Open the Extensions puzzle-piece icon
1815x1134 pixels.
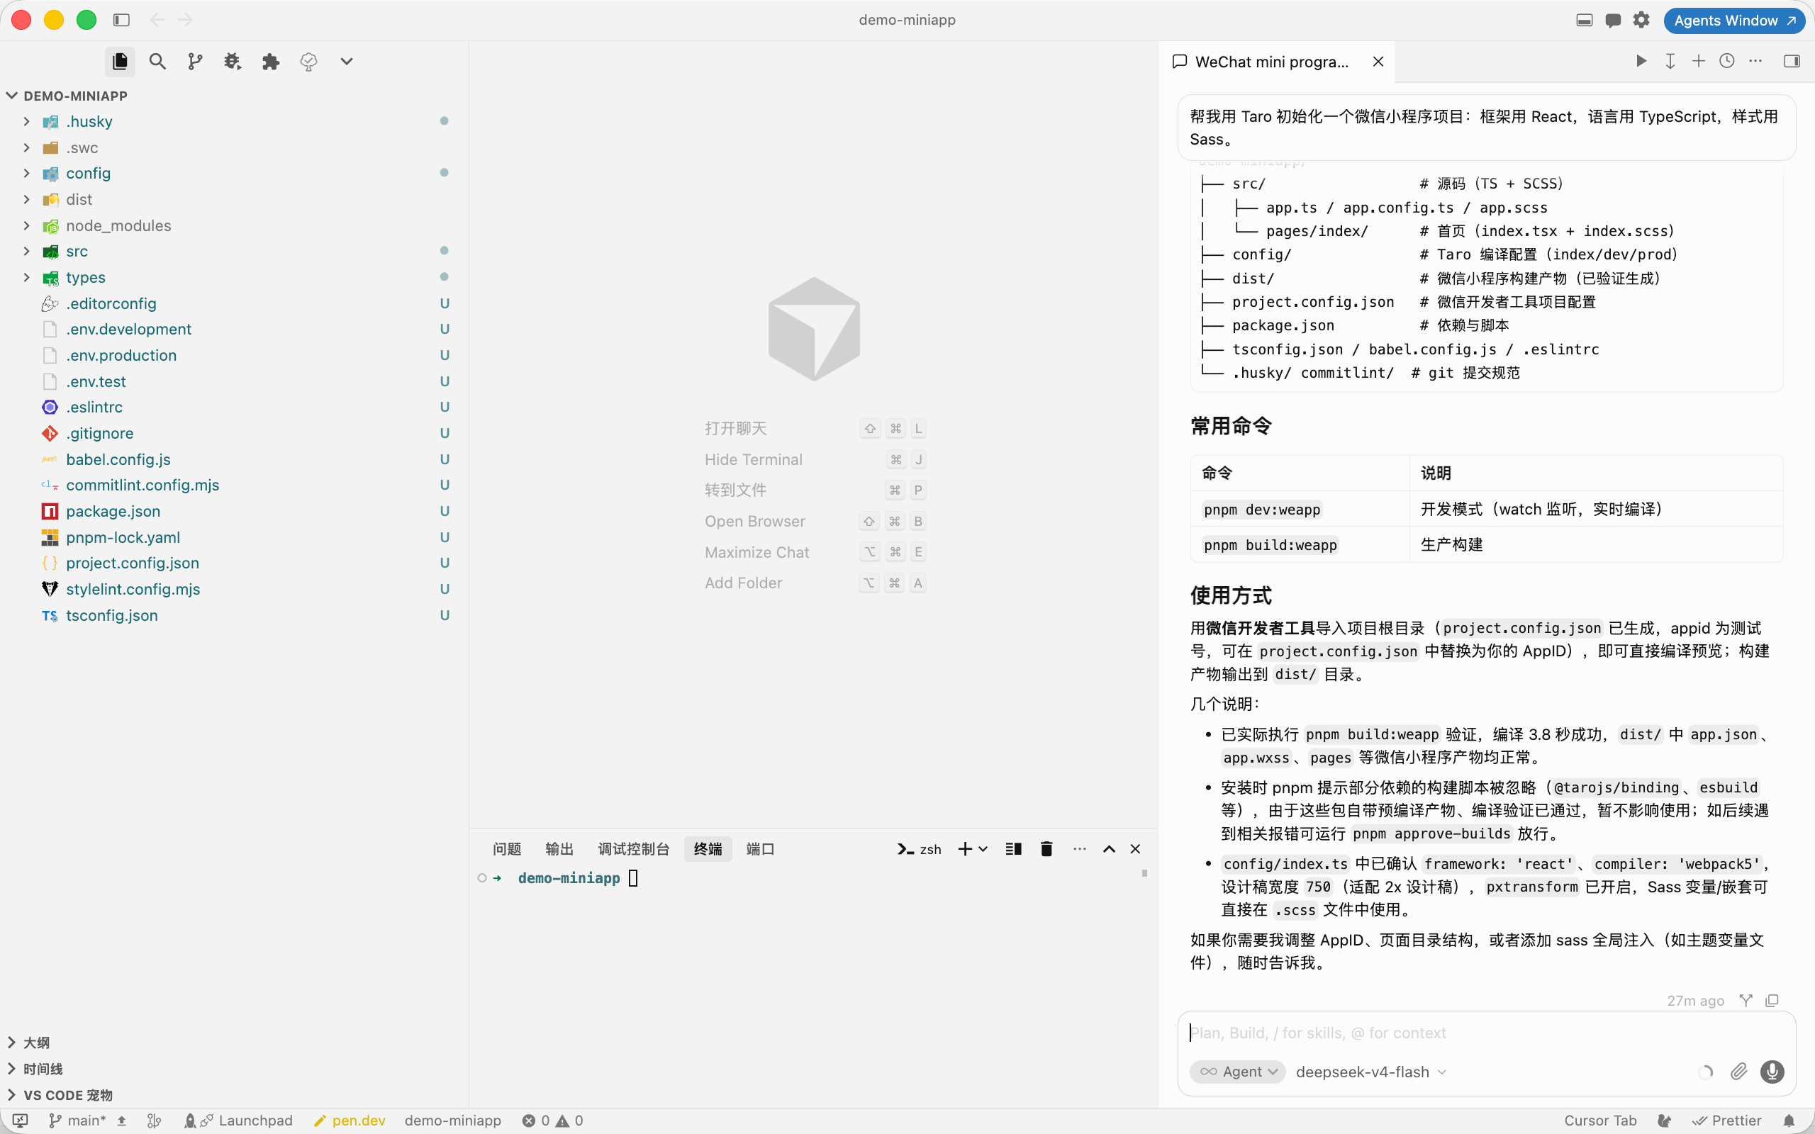[x=271, y=62]
